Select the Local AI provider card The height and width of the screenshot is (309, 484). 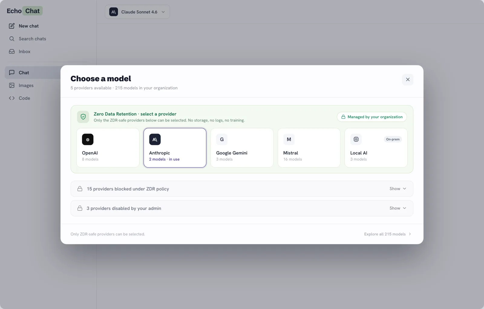pos(376,148)
